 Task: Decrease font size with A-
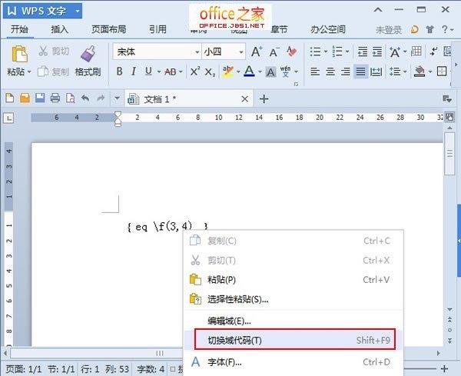pyautogui.click(x=274, y=52)
